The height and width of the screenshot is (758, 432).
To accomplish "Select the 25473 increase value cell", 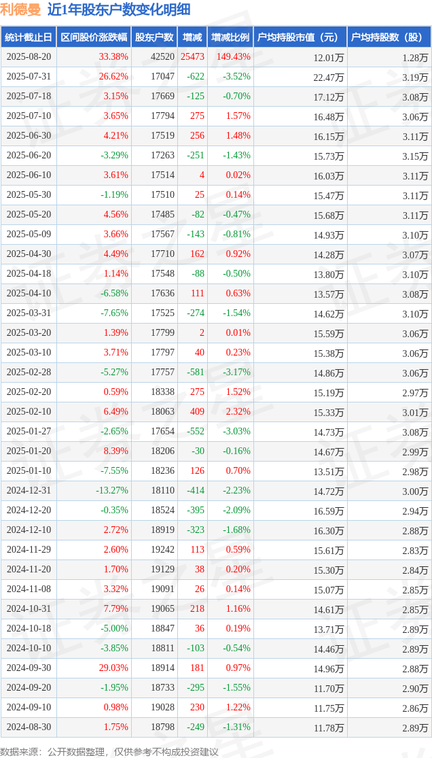I will coord(192,57).
